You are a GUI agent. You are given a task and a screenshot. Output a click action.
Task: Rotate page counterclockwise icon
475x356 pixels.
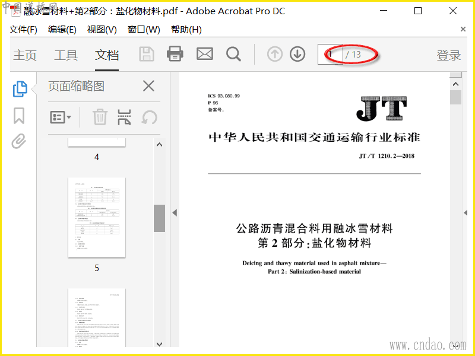149,117
